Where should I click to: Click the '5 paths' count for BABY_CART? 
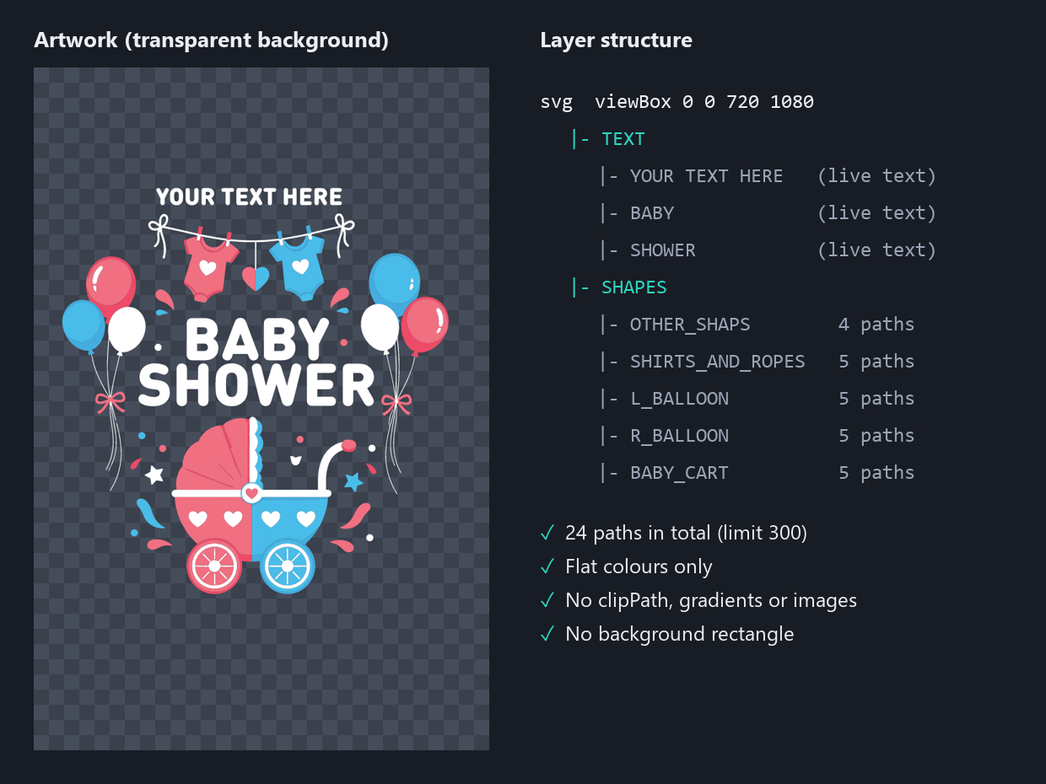click(x=876, y=473)
